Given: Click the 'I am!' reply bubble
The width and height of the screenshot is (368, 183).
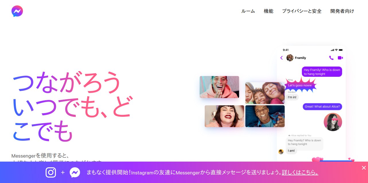Looking at the screenshot, I should (x=291, y=151).
